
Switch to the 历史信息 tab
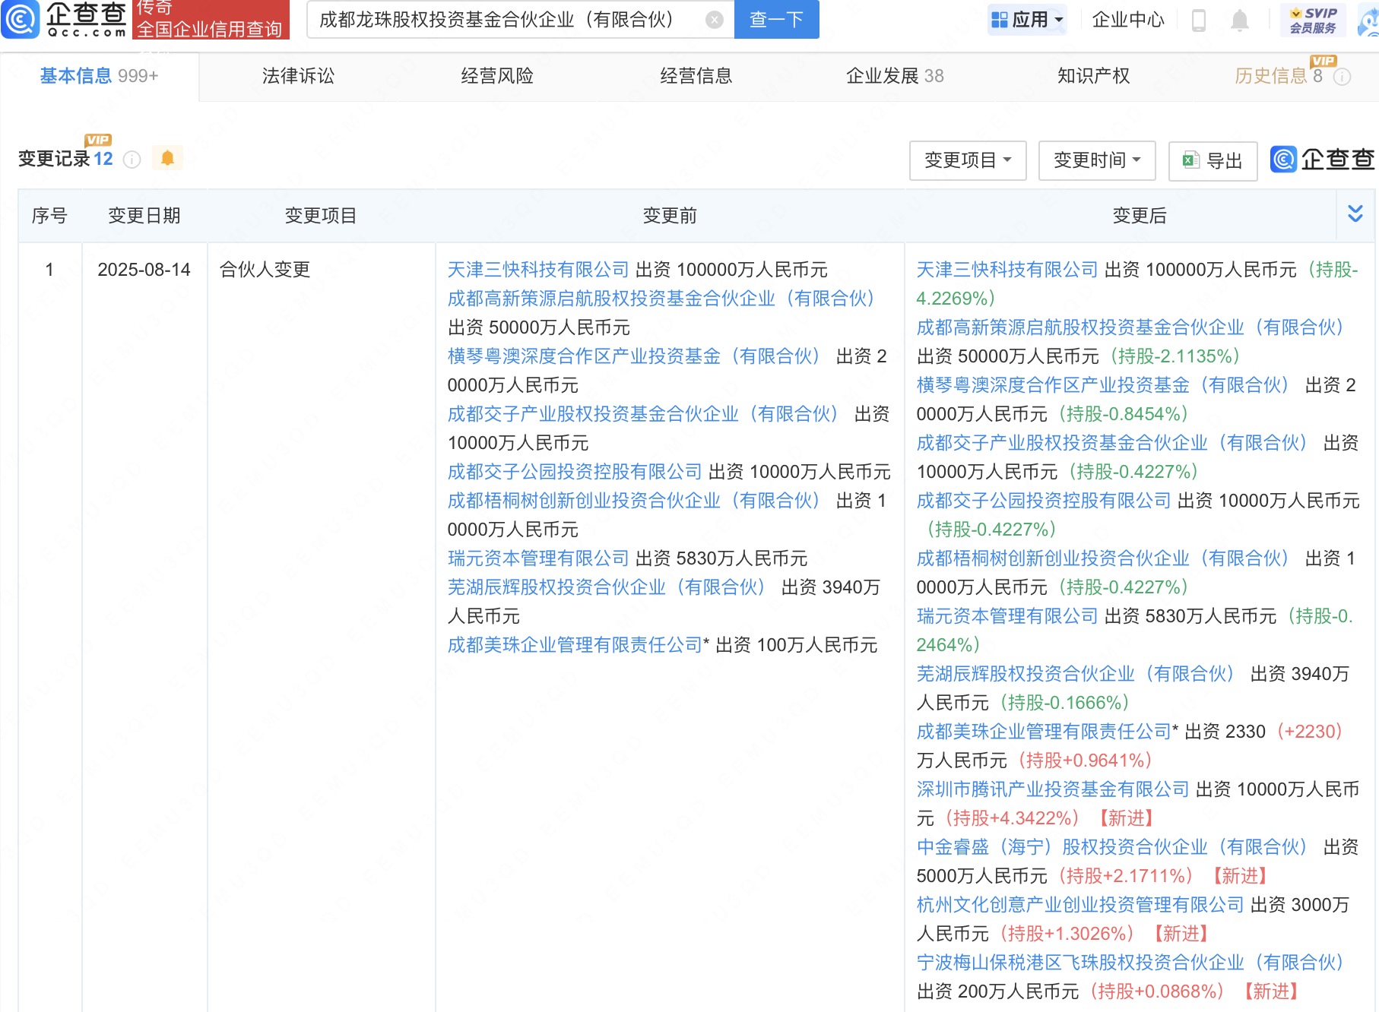pos(1279,76)
